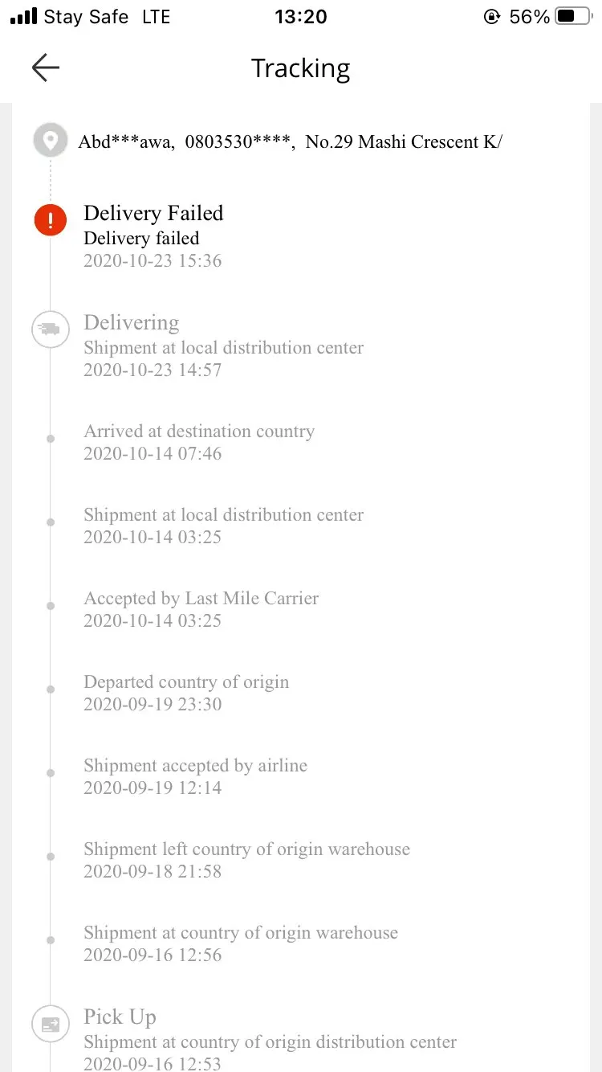This screenshot has width=602, height=1072.
Task: Tap the 2020-10-23 15:36 failure timestamp
Action: click(153, 260)
